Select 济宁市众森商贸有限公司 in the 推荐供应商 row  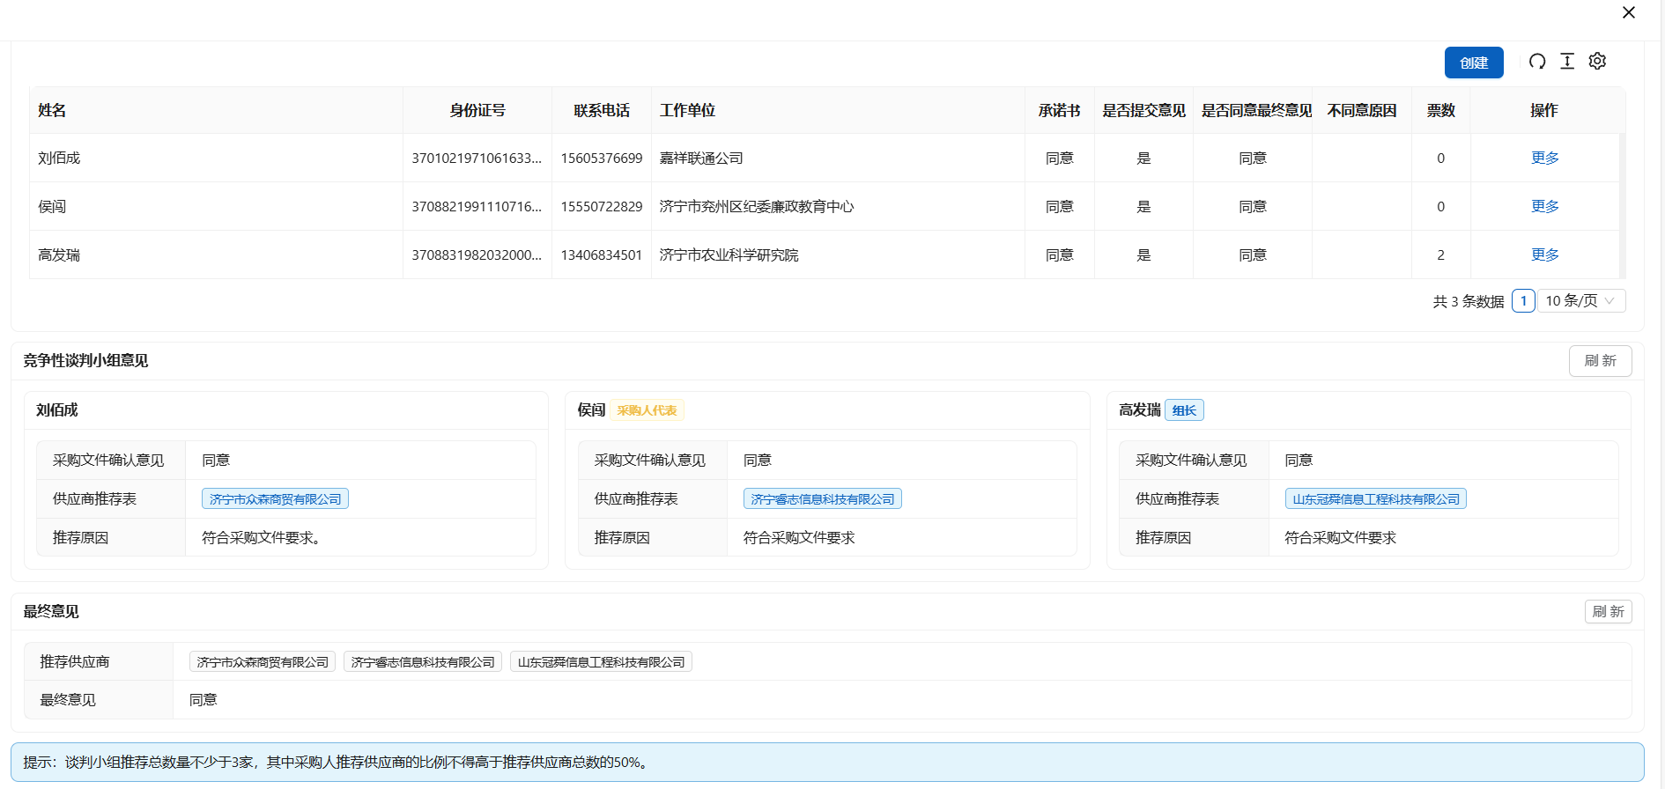[263, 662]
